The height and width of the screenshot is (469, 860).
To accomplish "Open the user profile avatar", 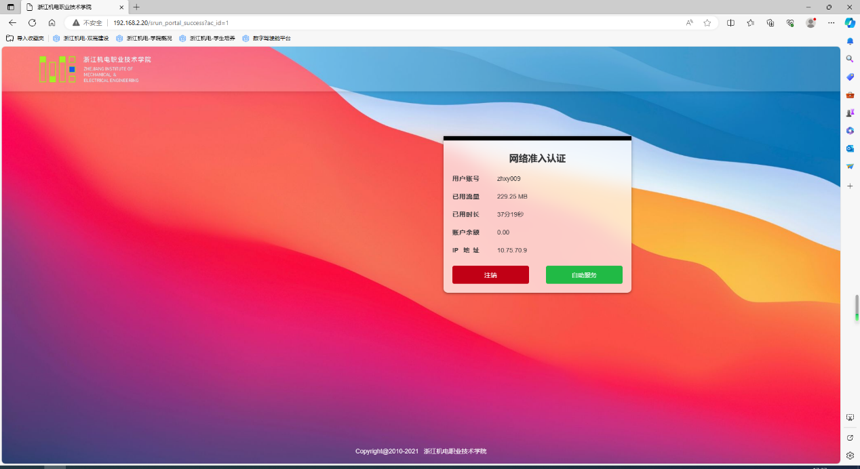I will 810,22.
